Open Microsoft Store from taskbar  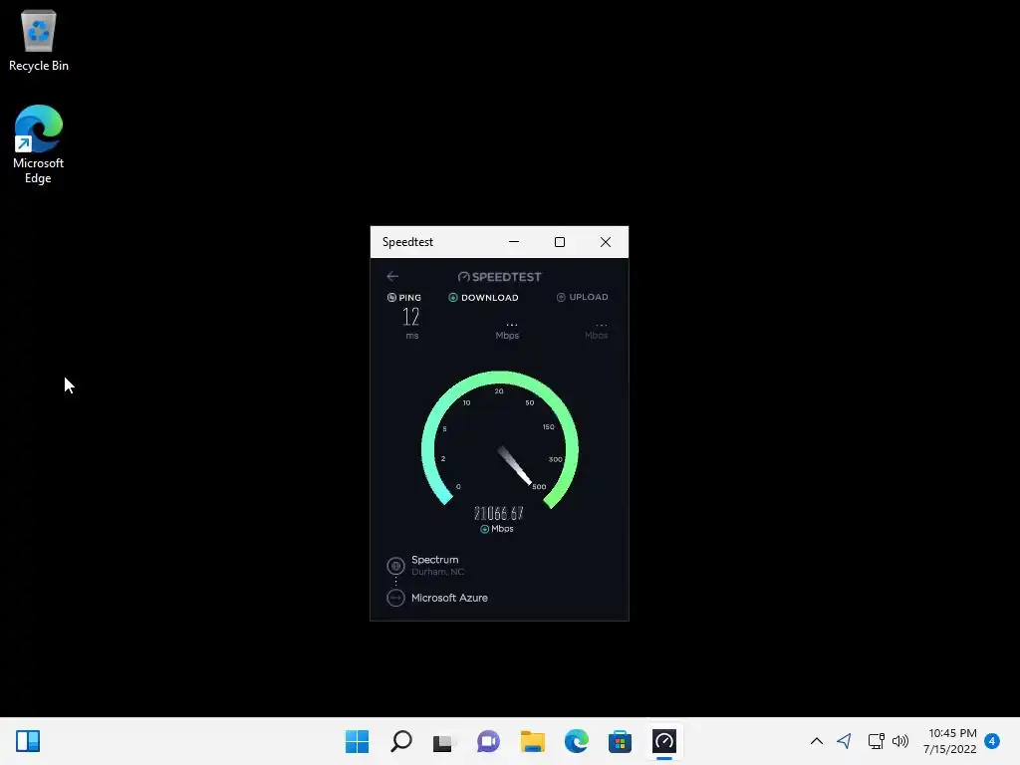[620, 741]
